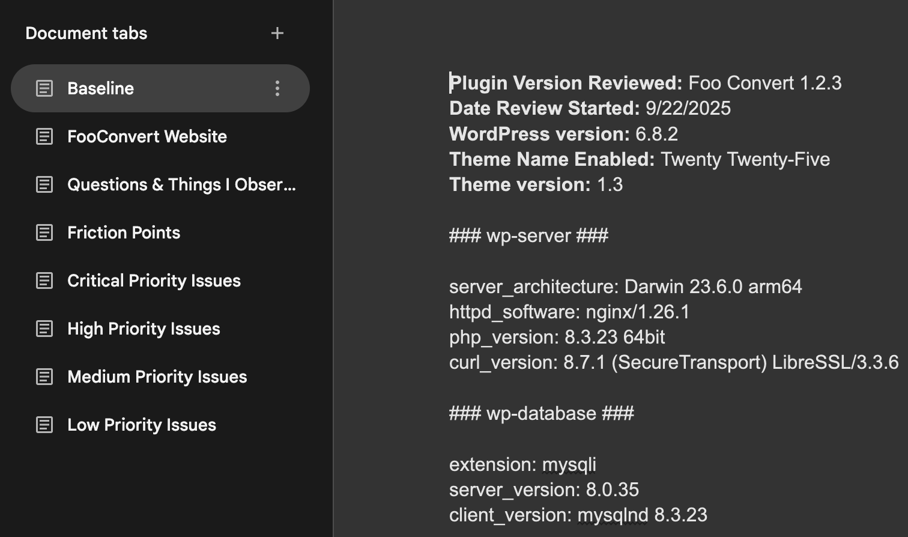Select the Friction Points tab

[x=124, y=232]
